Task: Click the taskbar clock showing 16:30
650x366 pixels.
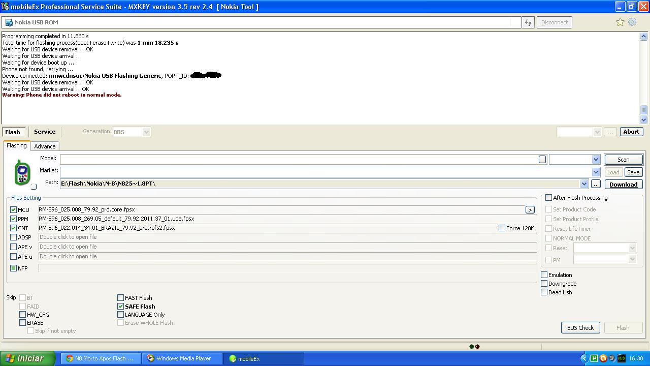Action: (636, 358)
